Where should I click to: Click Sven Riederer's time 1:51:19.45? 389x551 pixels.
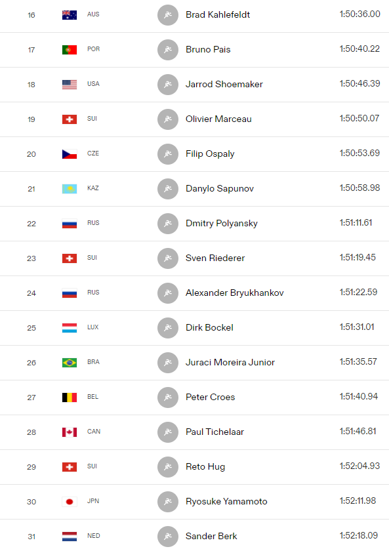358,258
